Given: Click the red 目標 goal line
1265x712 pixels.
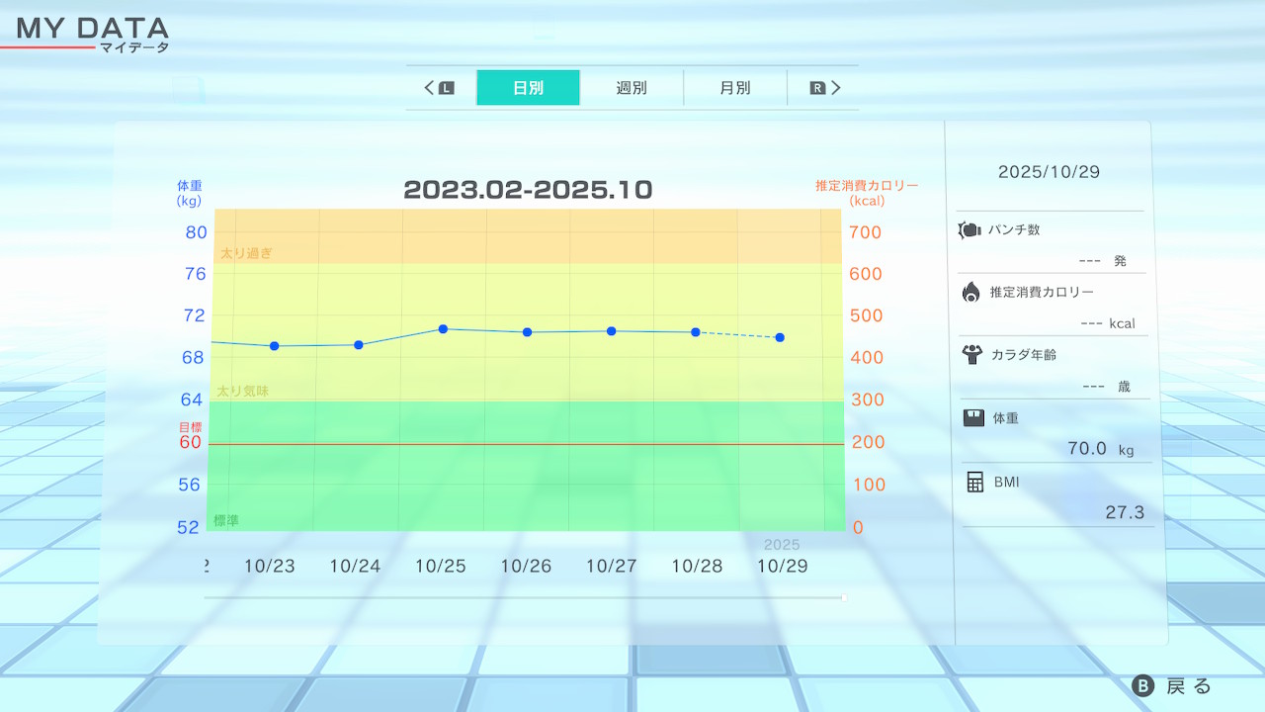Looking at the screenshot, I should [x=524, y=444].
